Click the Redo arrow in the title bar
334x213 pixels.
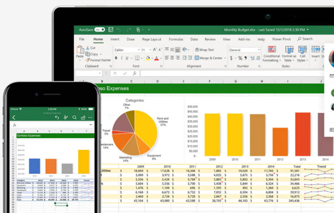tap(129, 30)
